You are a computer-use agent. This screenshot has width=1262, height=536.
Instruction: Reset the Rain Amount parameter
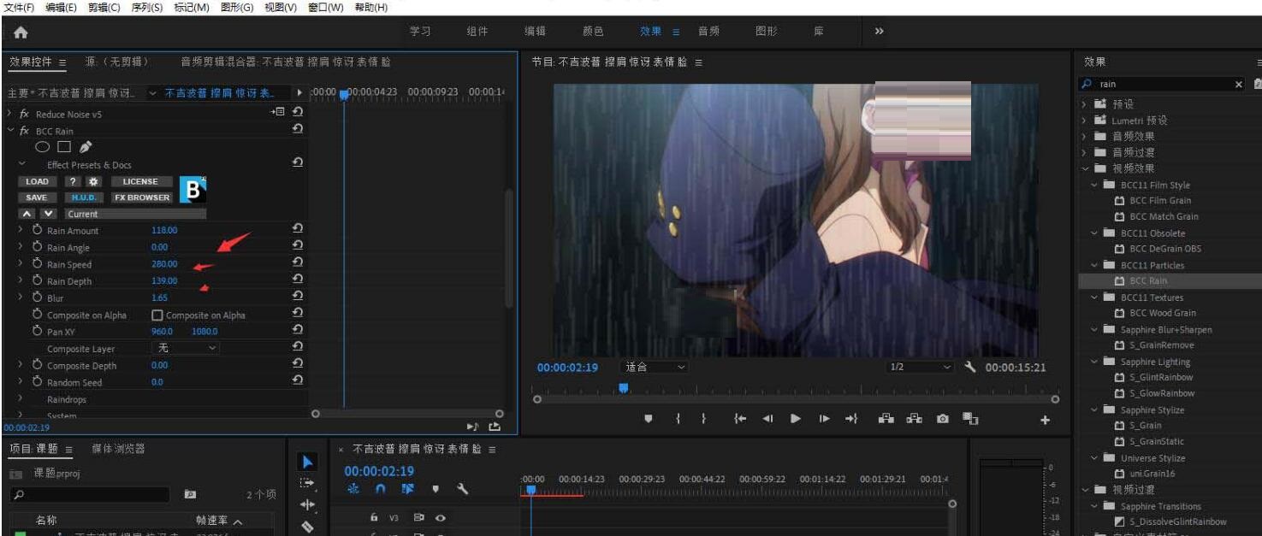297,229
